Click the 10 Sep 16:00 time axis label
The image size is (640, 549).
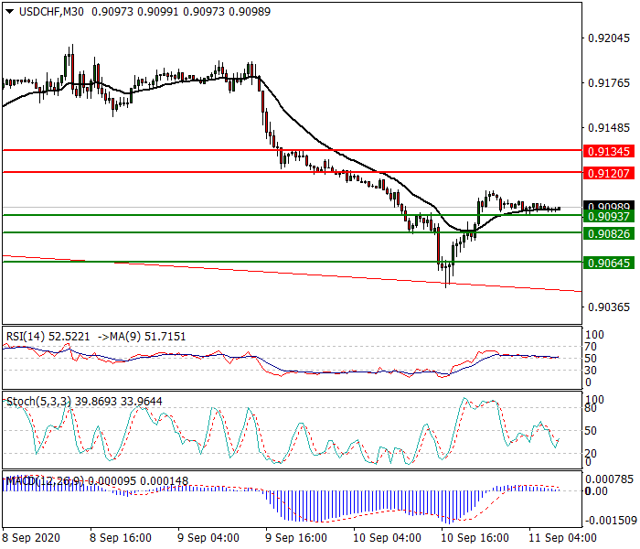475,538
